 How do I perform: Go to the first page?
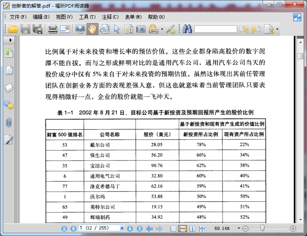click(64, 228)
